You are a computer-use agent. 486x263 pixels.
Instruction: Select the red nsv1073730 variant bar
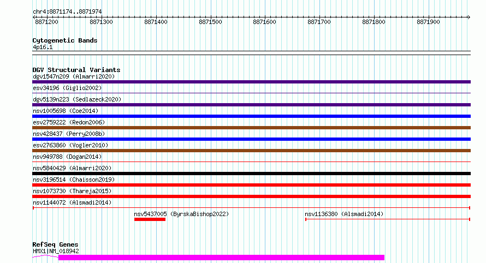[x=251, y=196]
